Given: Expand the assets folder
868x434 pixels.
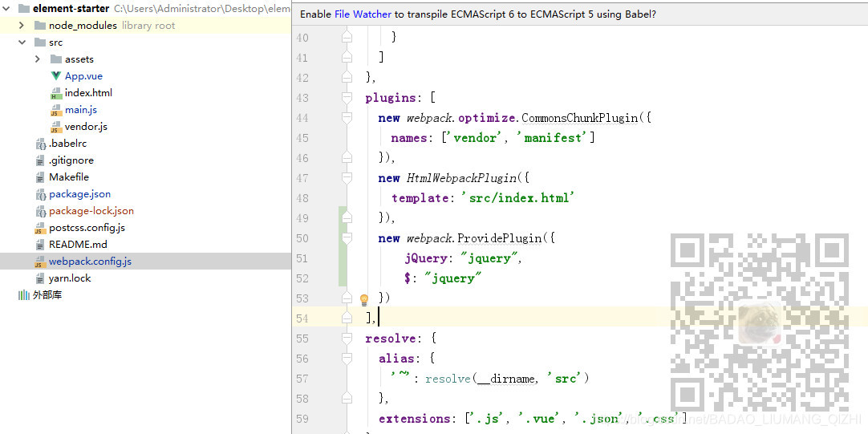Looking at the screenshot, I should pos(38,59).
